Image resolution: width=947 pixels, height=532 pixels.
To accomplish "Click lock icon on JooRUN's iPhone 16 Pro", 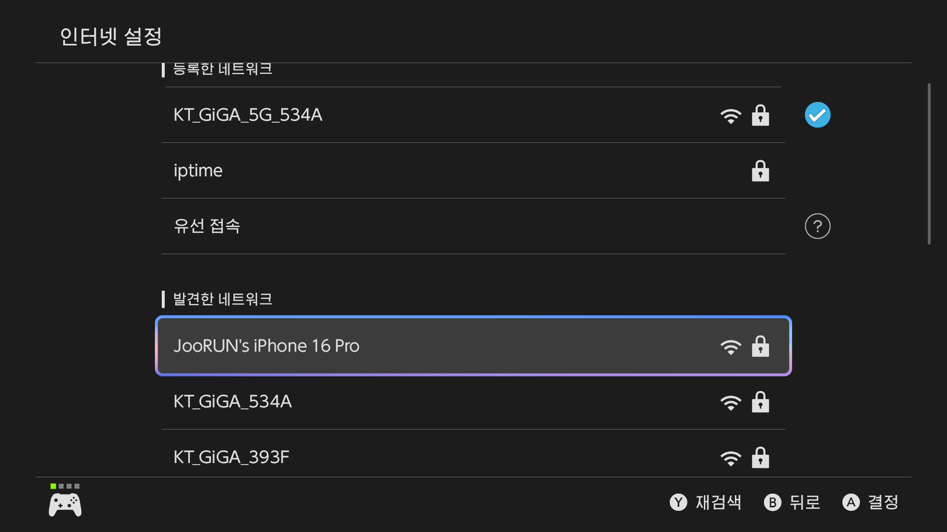I will pos(760,346).
